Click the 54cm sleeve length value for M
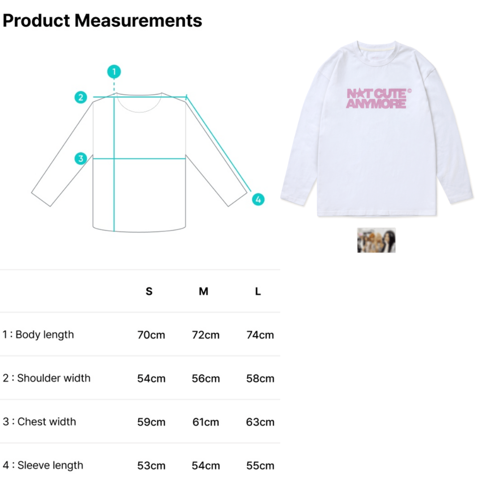Image resolution: width=484 pixels, height=484 pixels. (206, 465)
